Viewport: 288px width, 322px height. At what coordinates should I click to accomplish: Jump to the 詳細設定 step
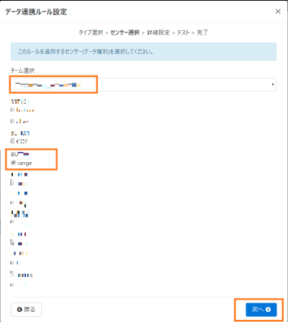pyautogui.click(x=158, y=32)
